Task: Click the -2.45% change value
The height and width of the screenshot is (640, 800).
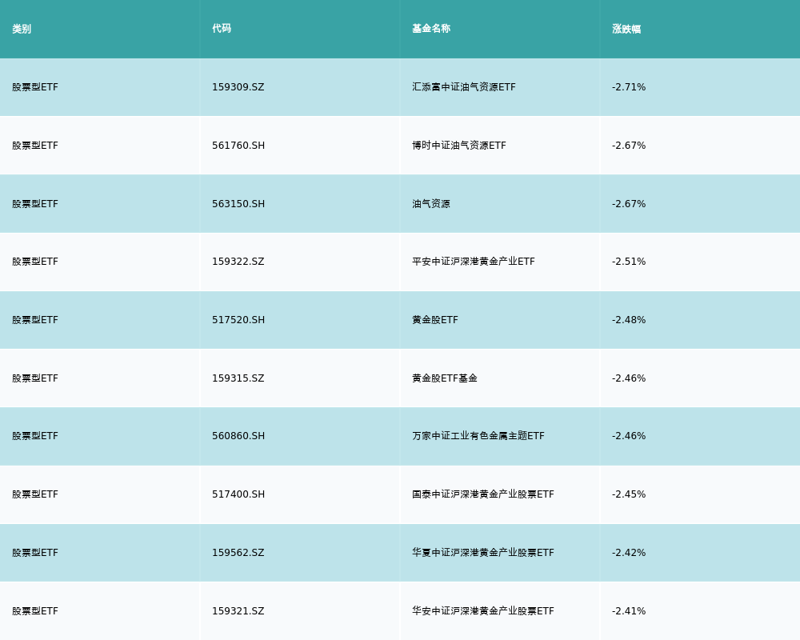Action: (629, 494)
